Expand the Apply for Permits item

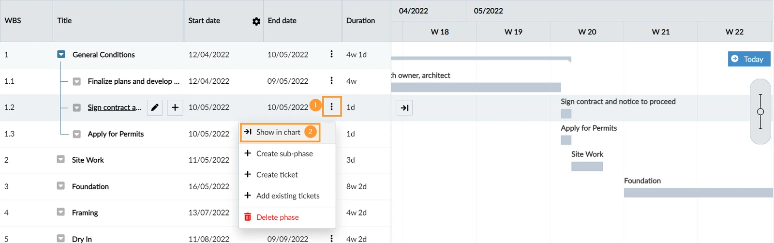click(76, 134)
